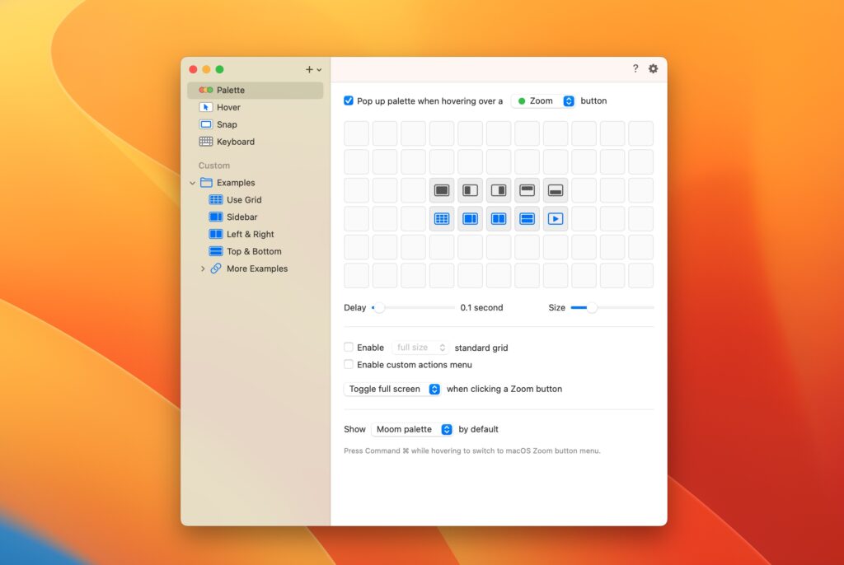Open the Toggle full screen dropdown
The height and width of the screenshot is (565, 844).
tap(392, 389)
